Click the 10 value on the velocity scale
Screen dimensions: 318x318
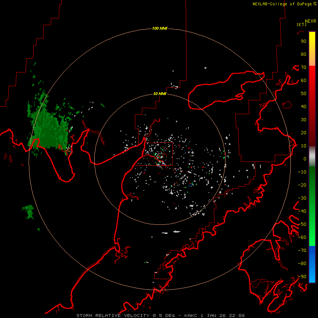(304, 146)
